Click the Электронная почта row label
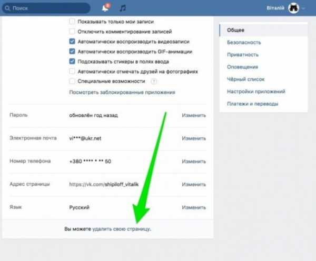This screenshot has width=316, height=261. 33,138
